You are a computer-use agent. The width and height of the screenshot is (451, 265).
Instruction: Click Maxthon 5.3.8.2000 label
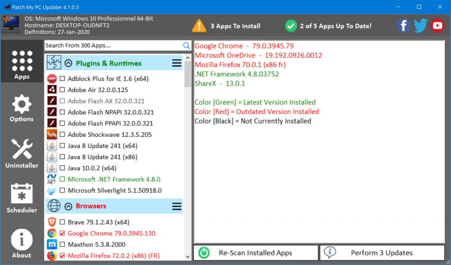96,245
